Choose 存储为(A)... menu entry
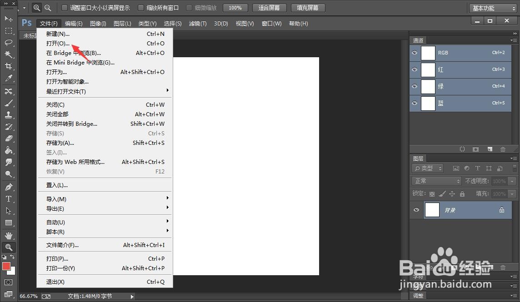This screenshot has width=520, height=302. pos(105,143)
